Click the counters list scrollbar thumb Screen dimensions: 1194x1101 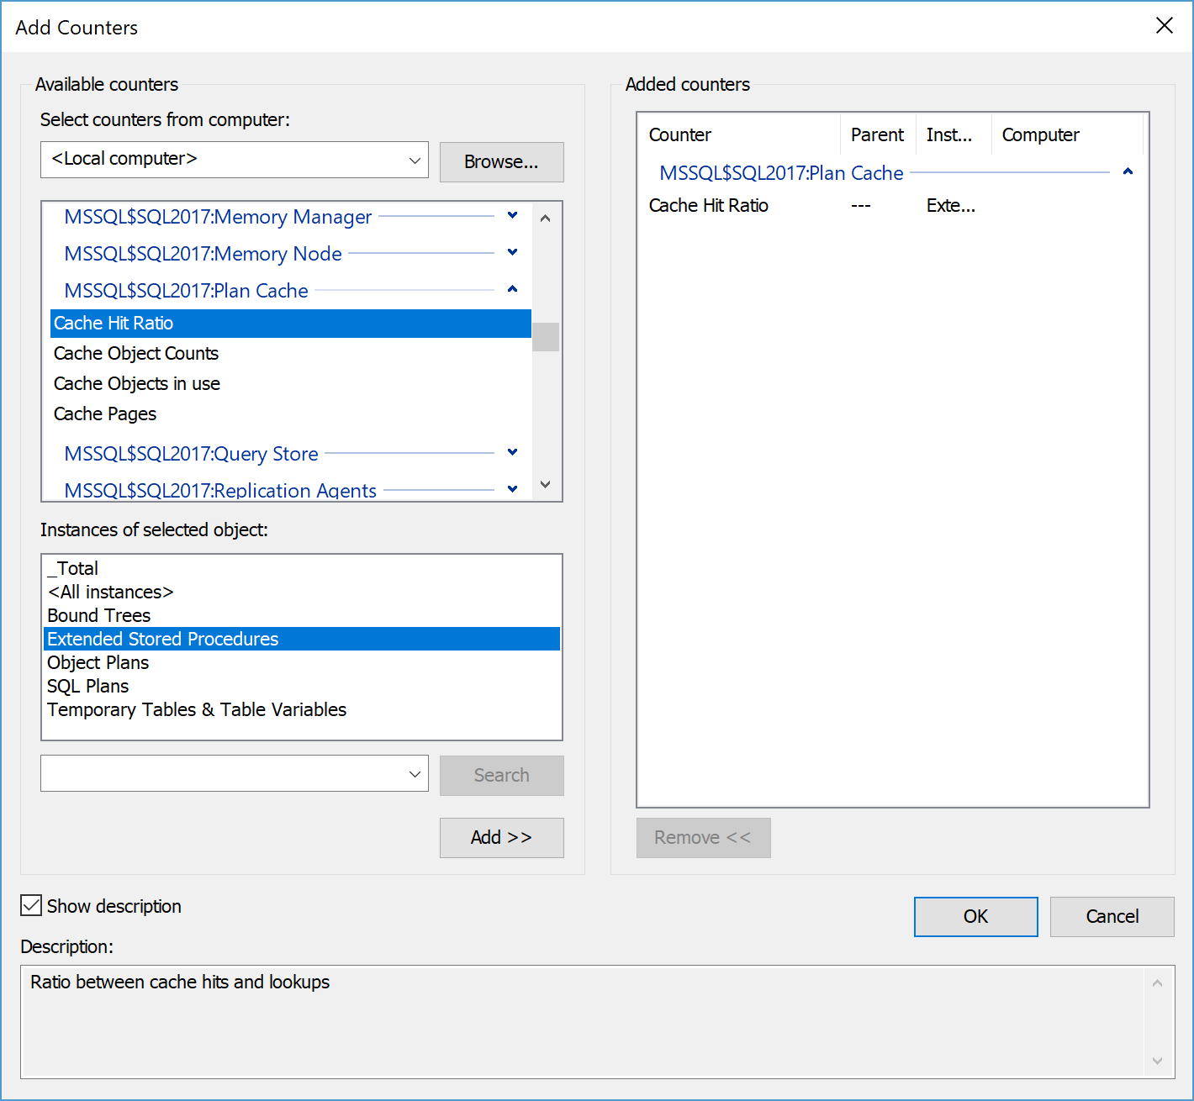point(546,337)
